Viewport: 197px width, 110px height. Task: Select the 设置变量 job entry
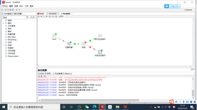(69, 44)
